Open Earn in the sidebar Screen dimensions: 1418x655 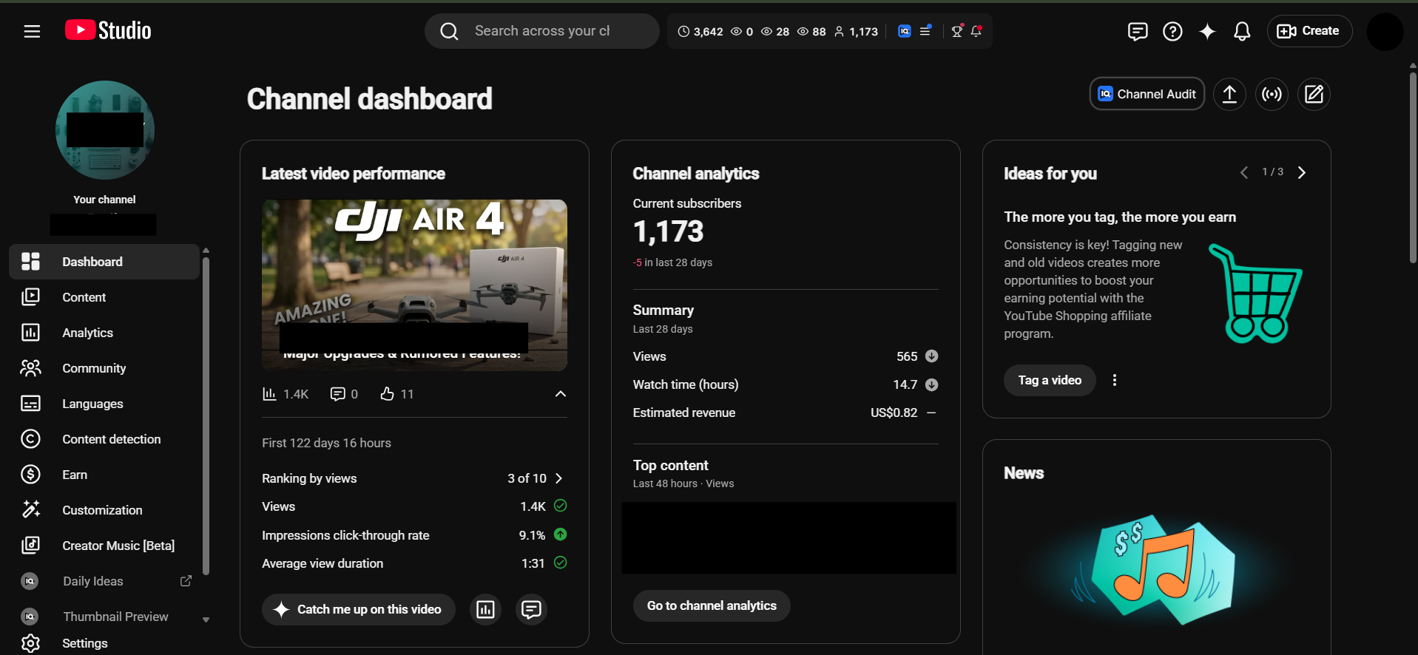[x=104, y=475]
